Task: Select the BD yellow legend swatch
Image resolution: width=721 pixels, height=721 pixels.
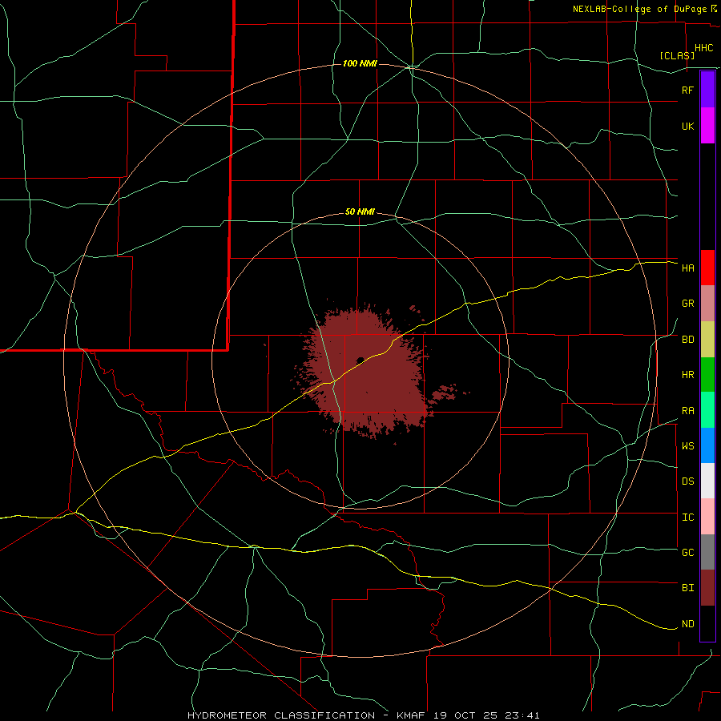Action: click(707, 340)
